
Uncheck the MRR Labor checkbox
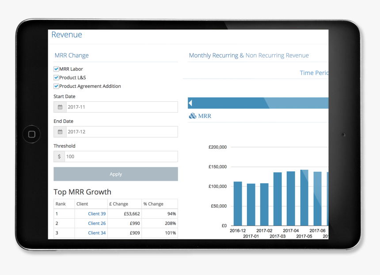coord(56,69)
